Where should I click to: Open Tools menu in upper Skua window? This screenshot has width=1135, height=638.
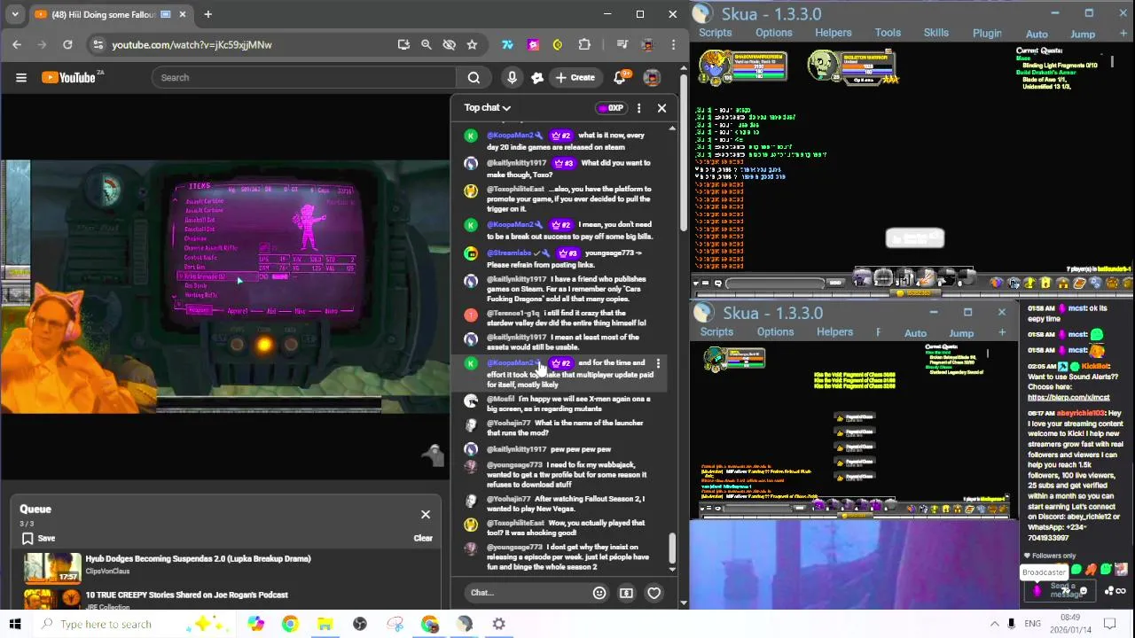(888, 33)
